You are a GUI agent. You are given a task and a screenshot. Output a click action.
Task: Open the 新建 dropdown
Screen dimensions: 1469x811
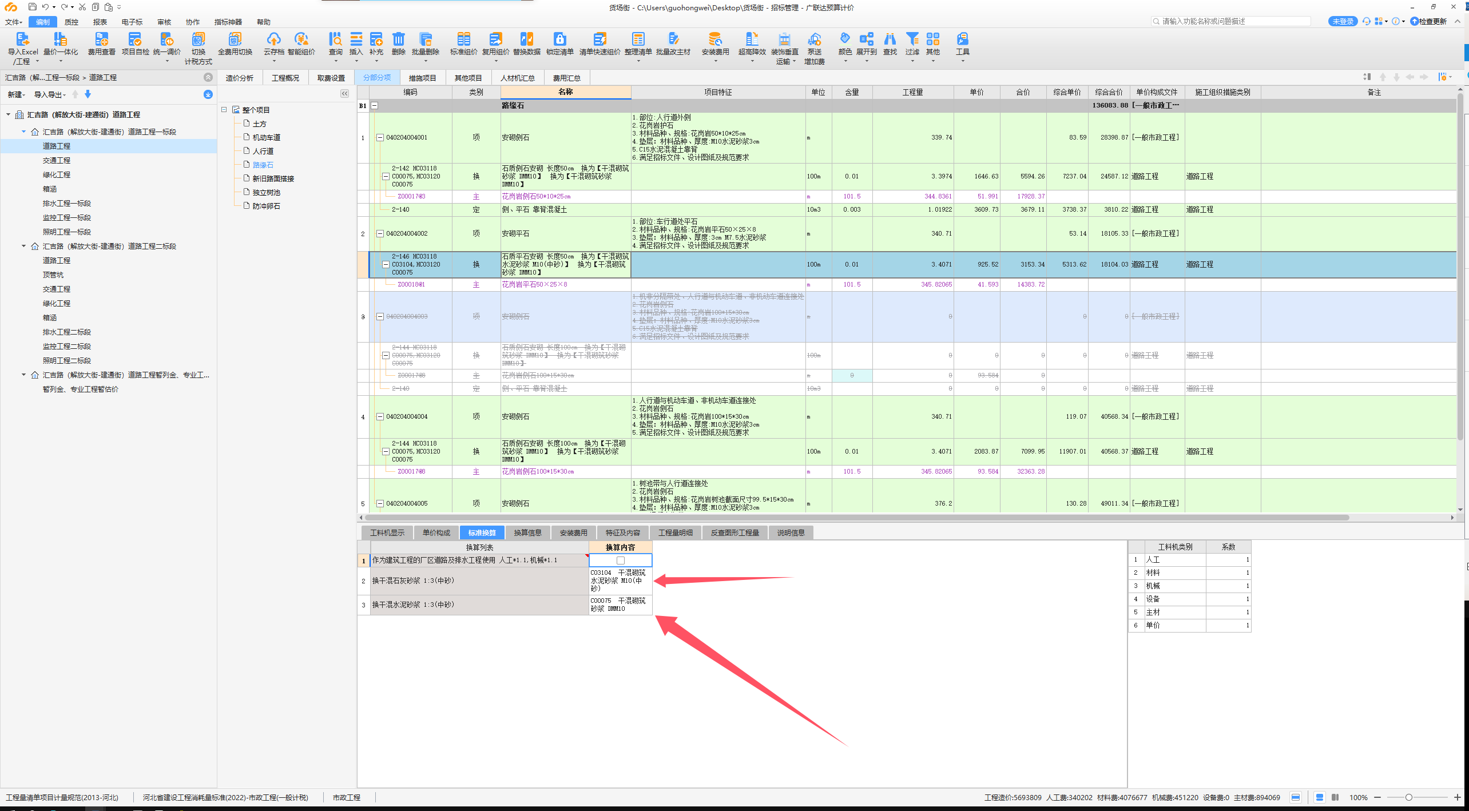(x=16, y=94)
